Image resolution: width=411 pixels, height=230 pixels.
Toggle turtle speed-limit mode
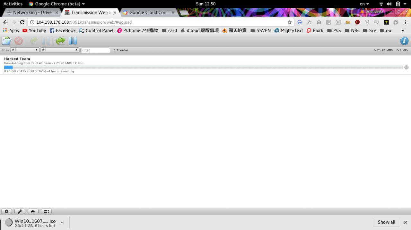(x=33, y=211)
